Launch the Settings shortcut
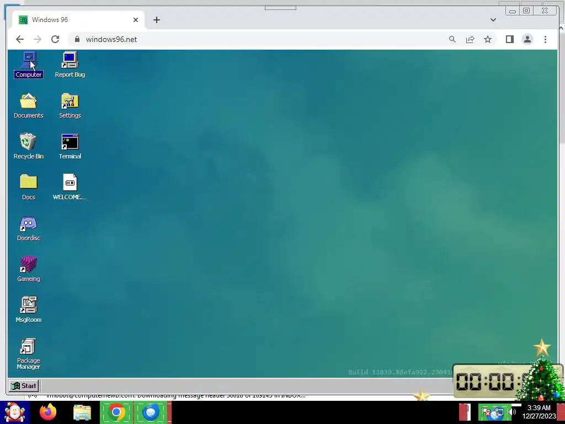This screenshot has width=565, height=424. point(70,105)
